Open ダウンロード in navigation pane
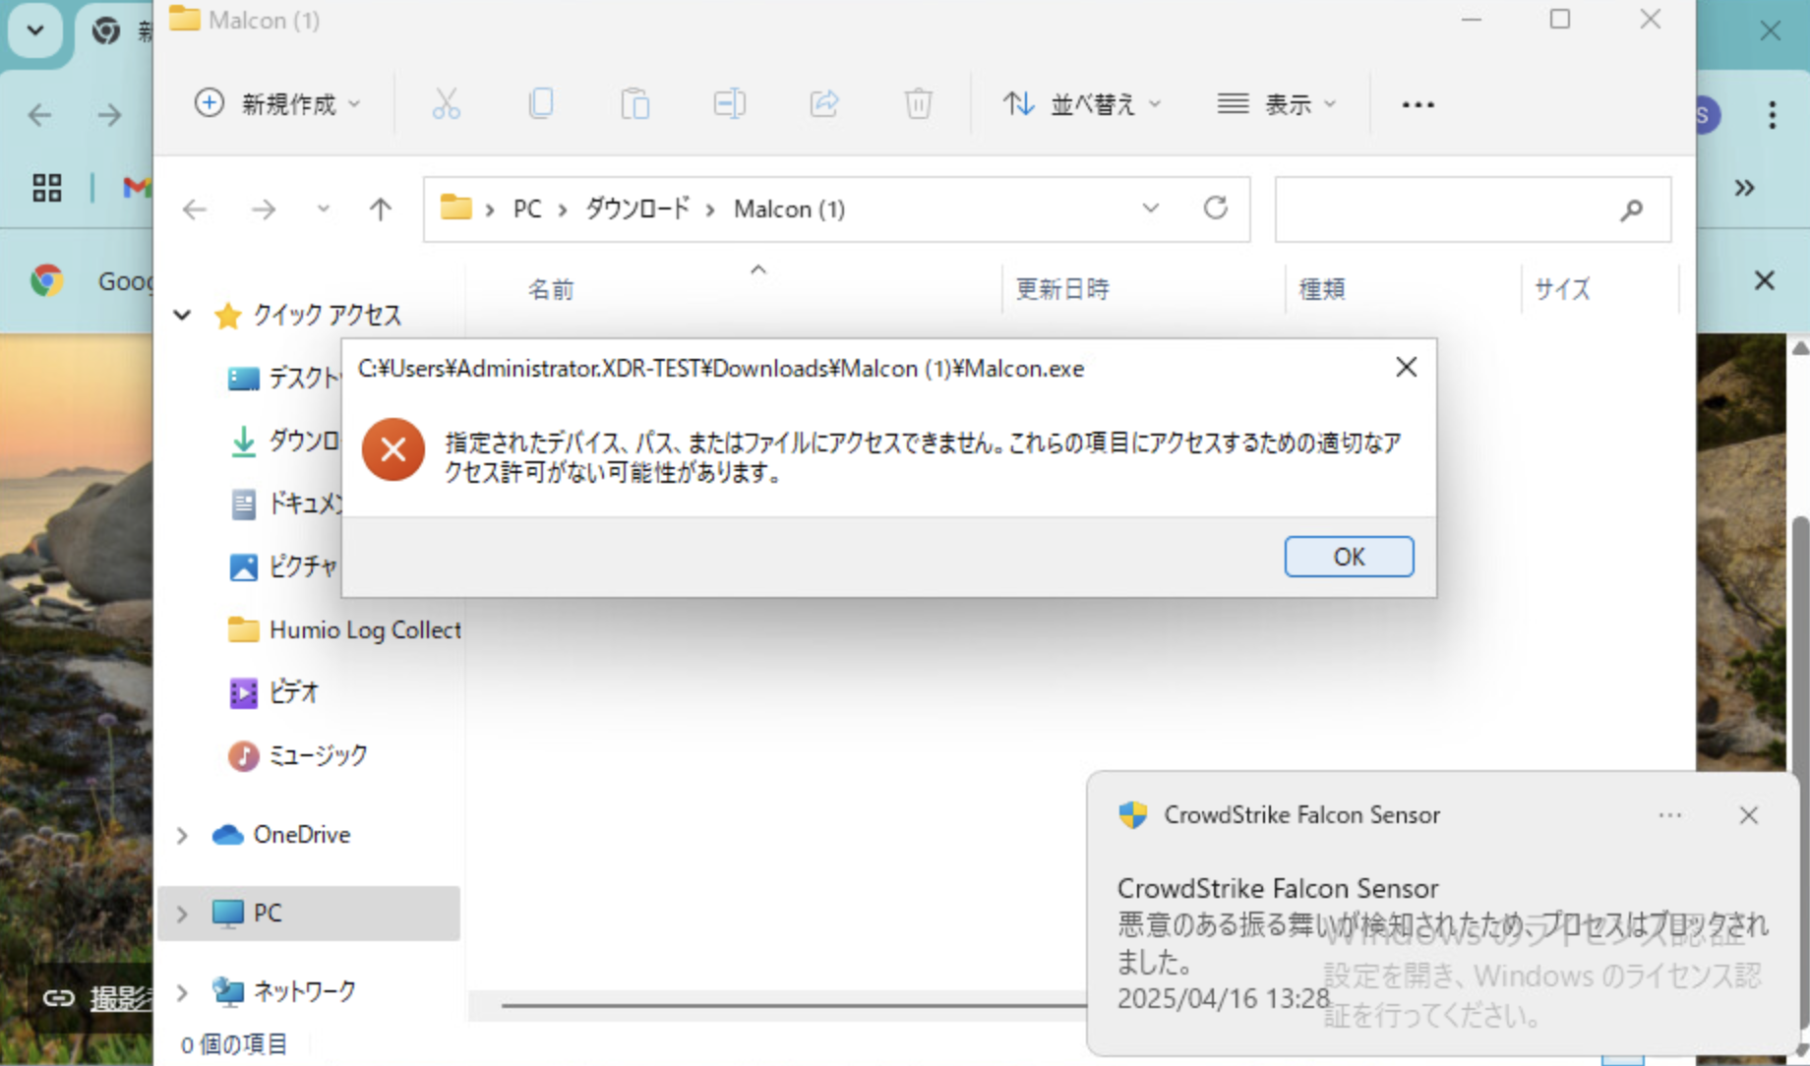The height and width of the screenshot is (1066, 1810). click(x=283, y=441)
